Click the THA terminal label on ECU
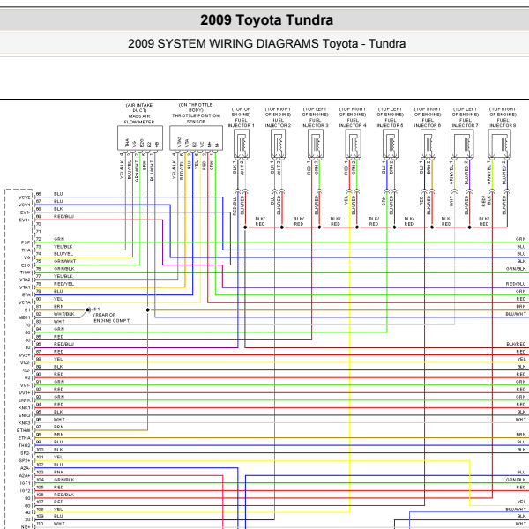Screen dimensions: 529x529 coord(26,250)
